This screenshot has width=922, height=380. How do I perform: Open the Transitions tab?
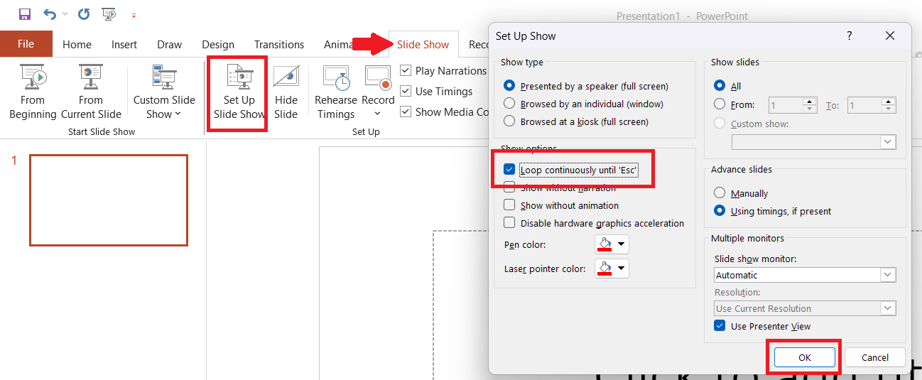(278, 44)
